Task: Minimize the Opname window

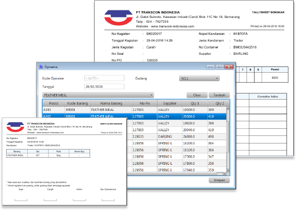Action: click(x=210, y=67)
